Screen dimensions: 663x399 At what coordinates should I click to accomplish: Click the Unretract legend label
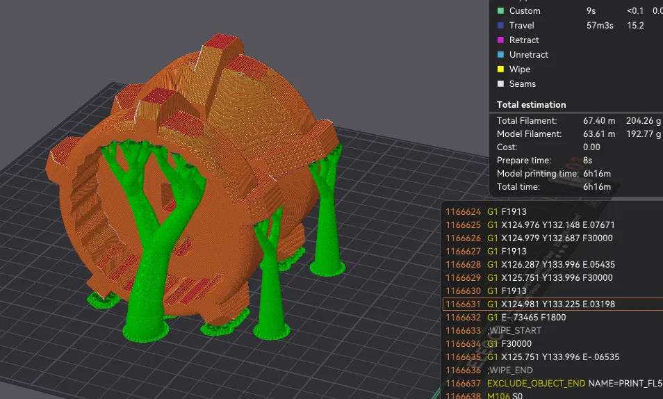pos(529,55)
